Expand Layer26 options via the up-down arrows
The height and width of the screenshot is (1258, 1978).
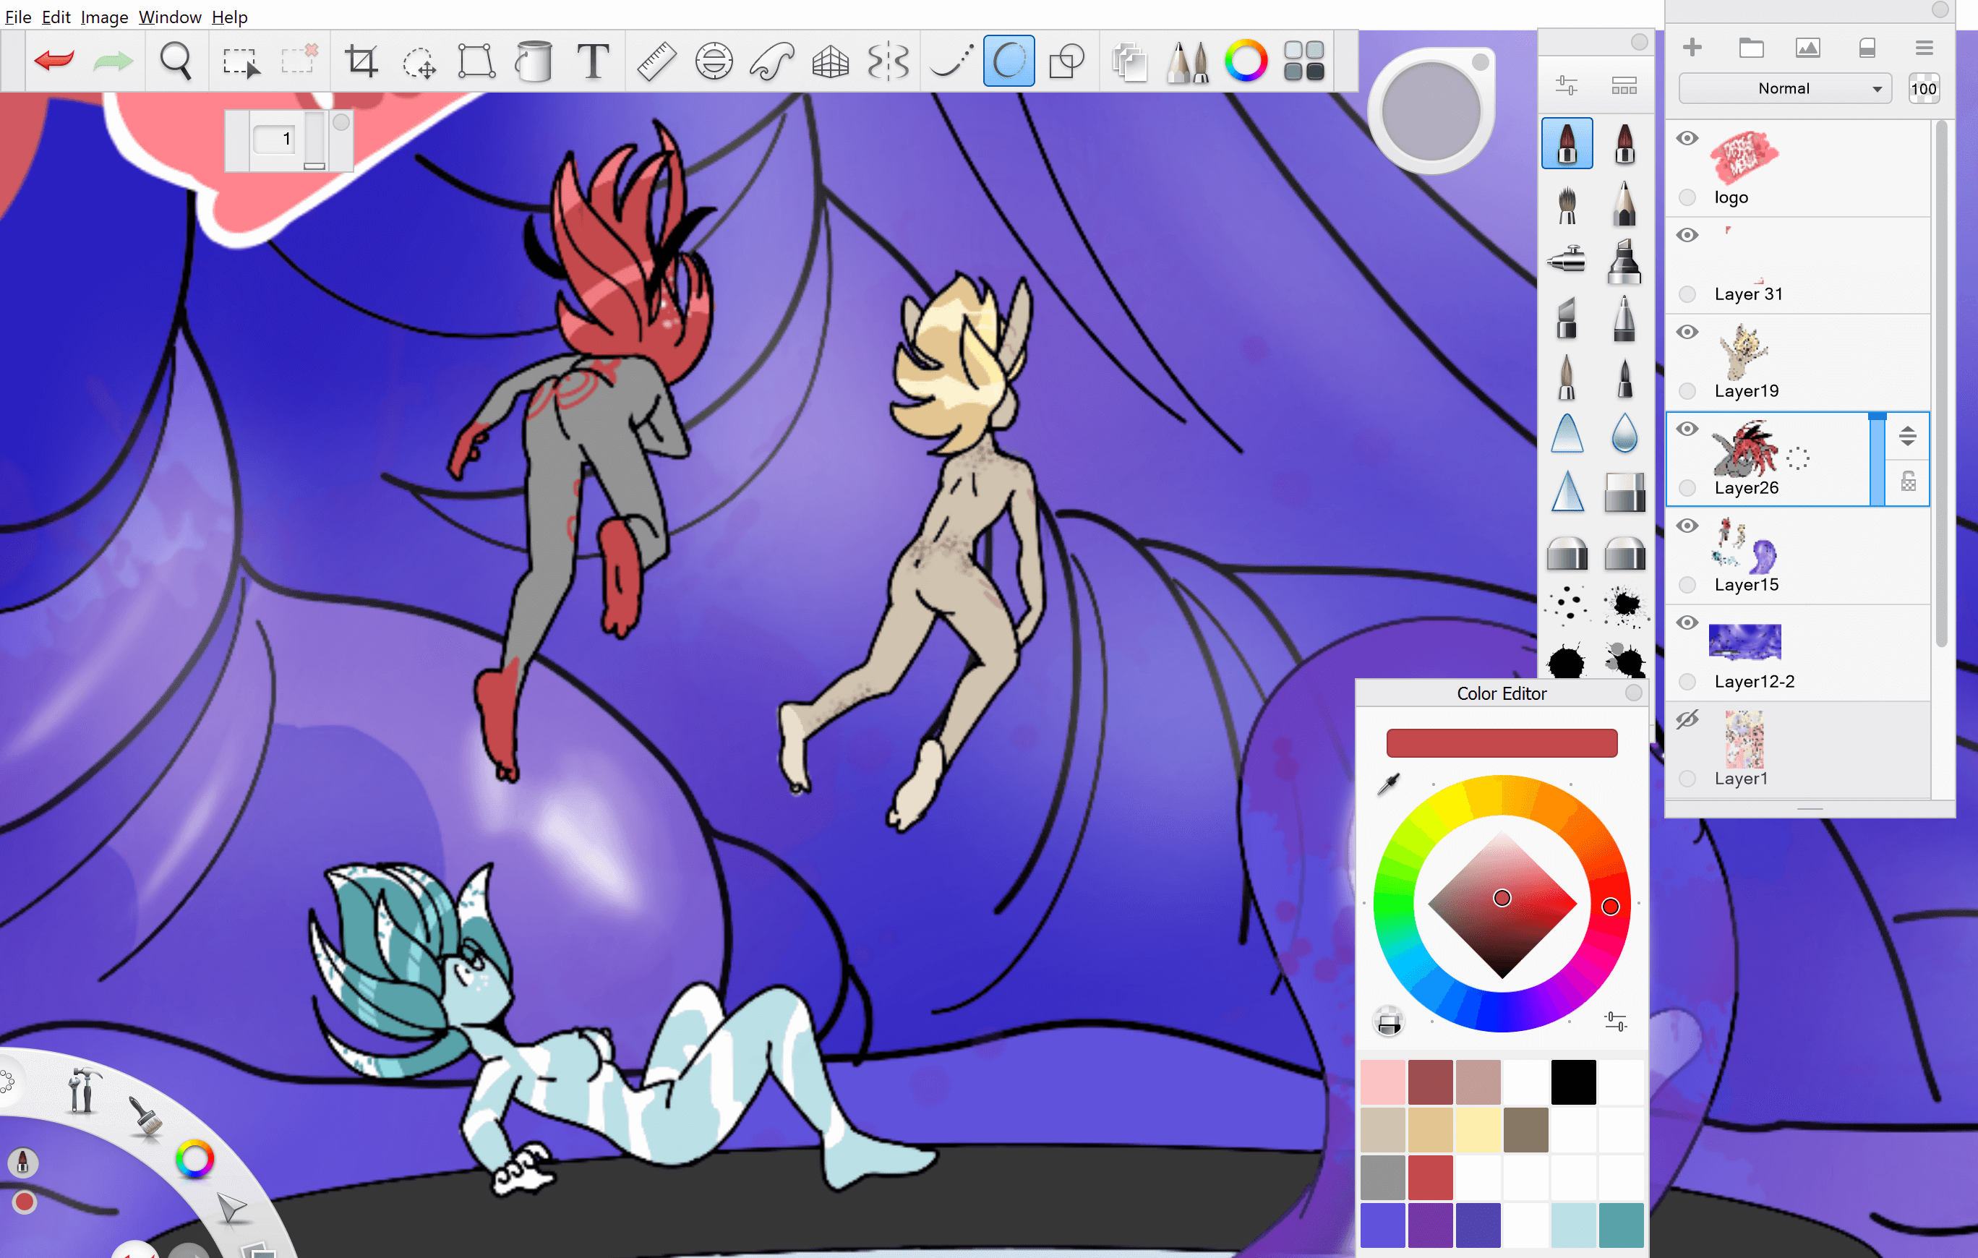[x=1907, y=436]
